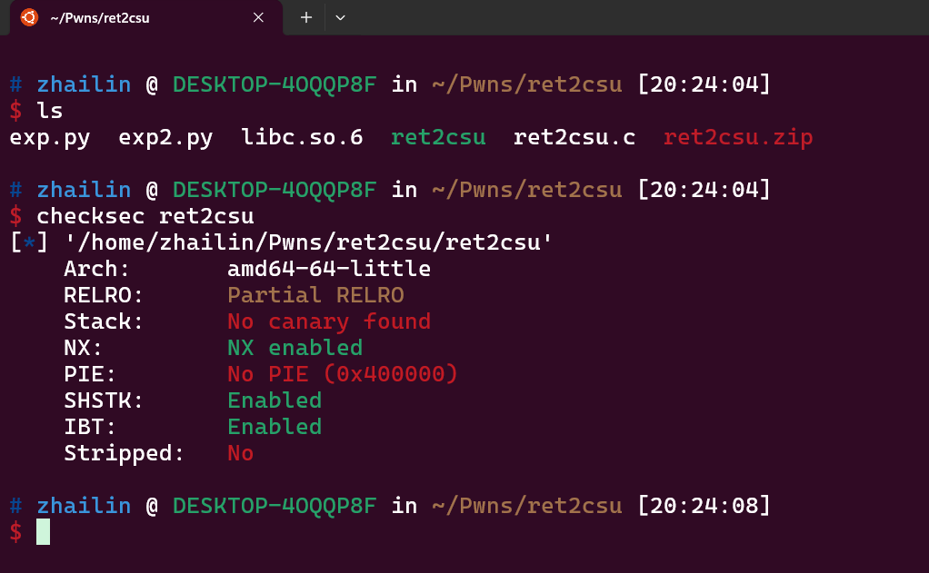Click the exp2.py file name in ls output
The image size is (929, 573).
pos(166,138)
